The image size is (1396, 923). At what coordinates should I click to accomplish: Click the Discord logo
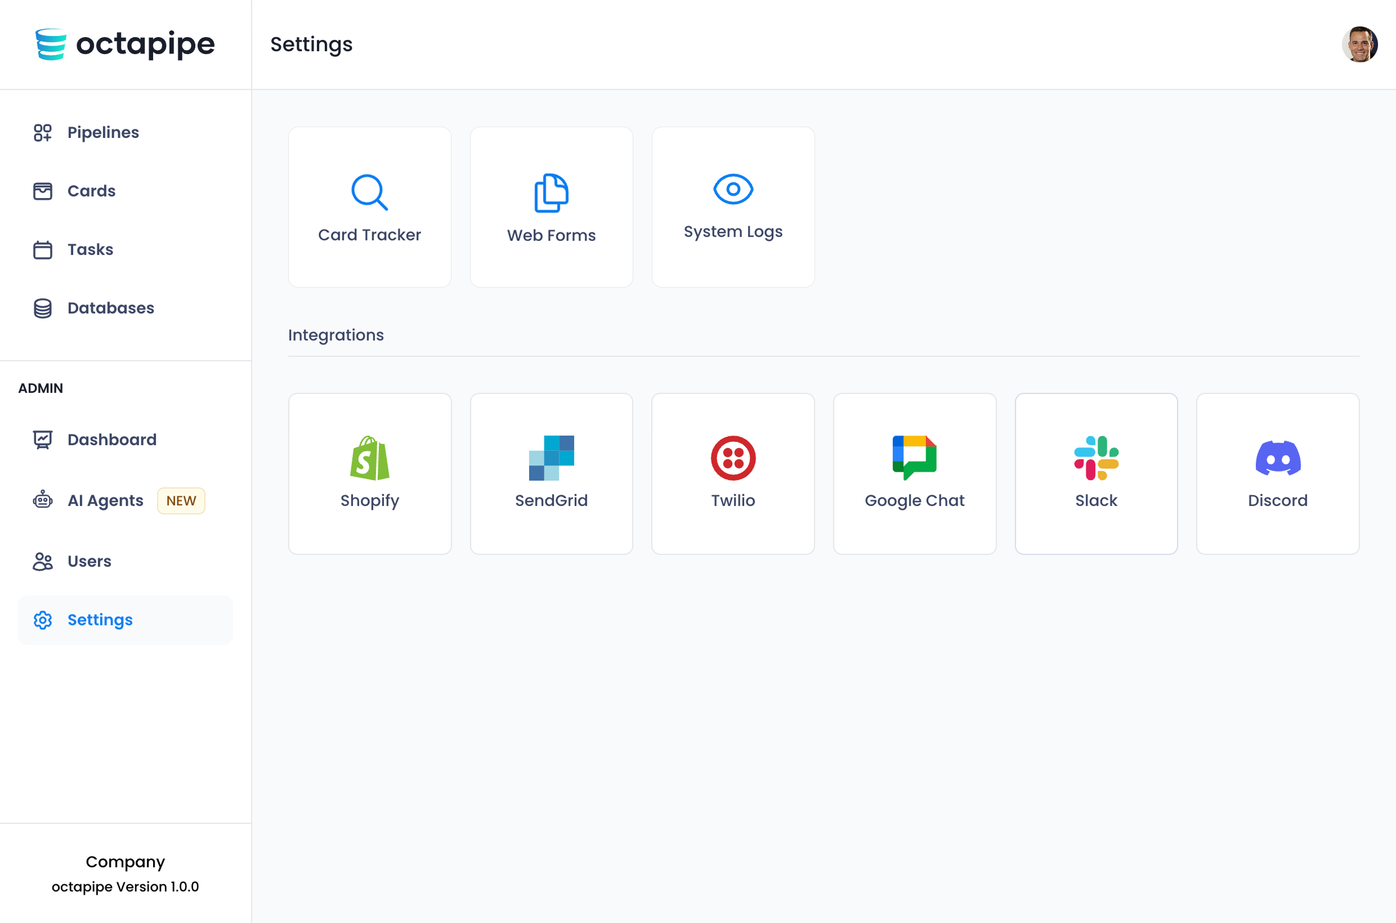[x=1278, y=458]
